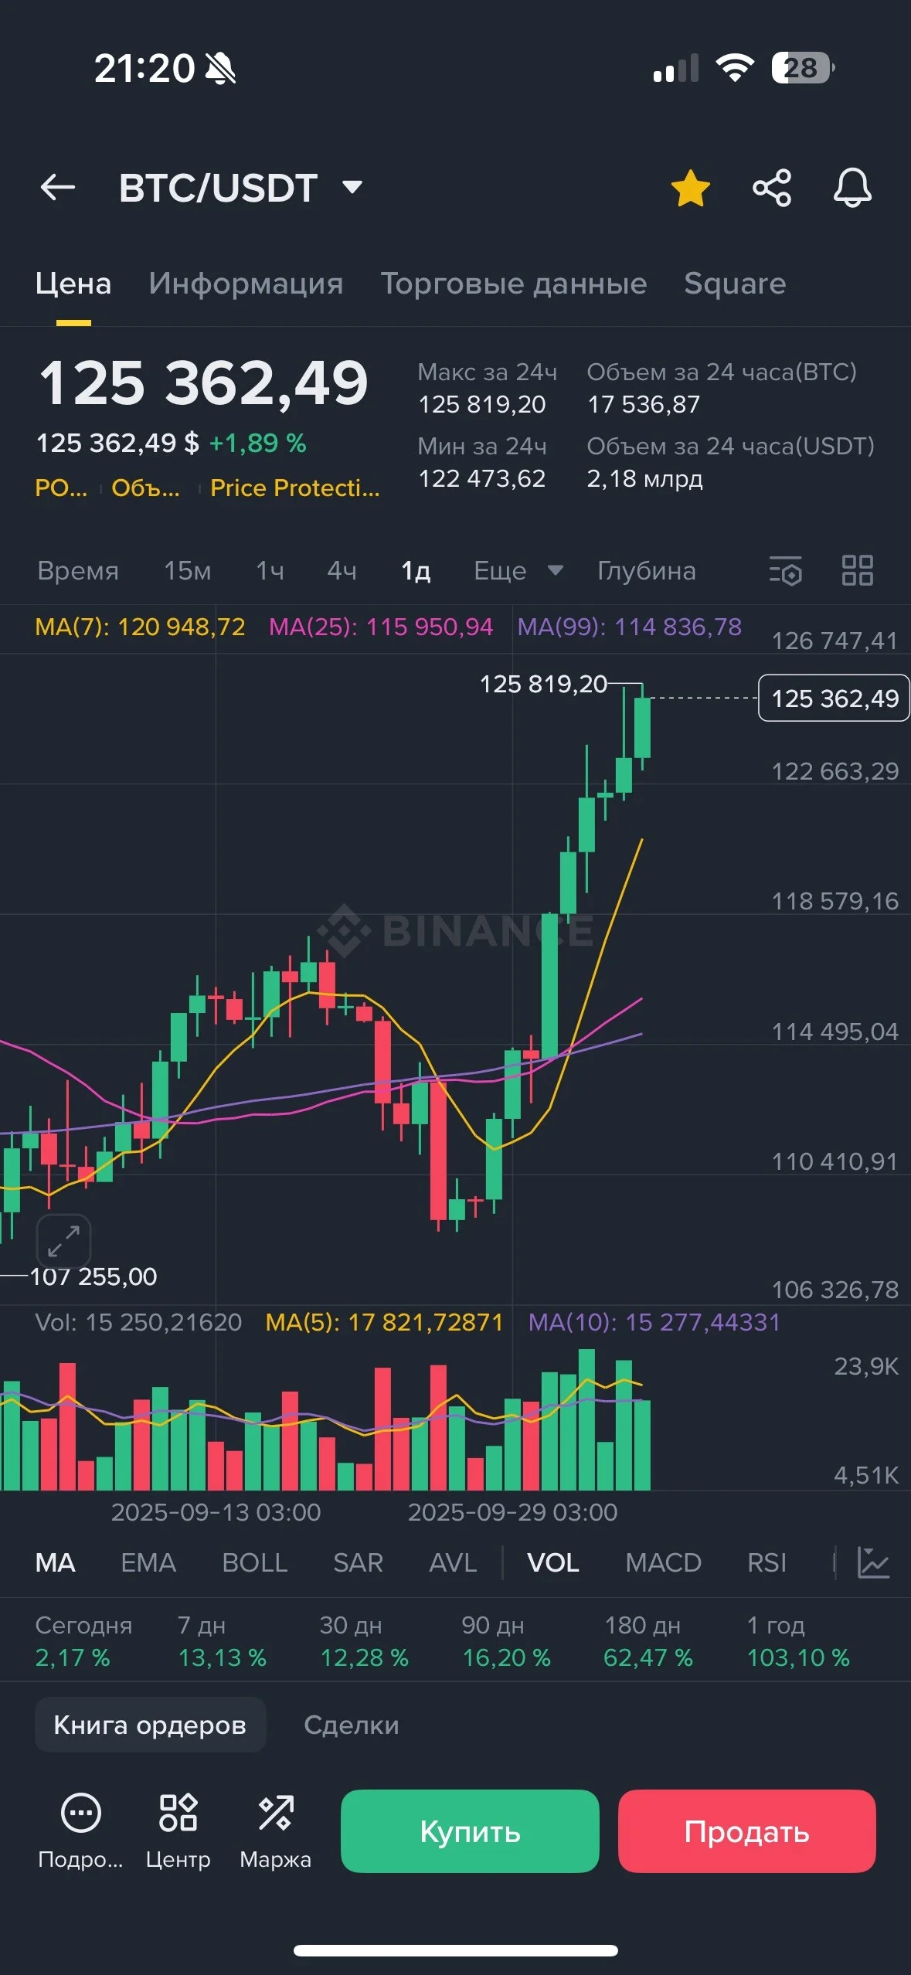911x1975 pixels.
Task: Tap the Price Protecti... tag
Action: tap(295, 488)
